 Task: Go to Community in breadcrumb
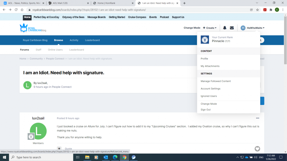coord(36,59)
